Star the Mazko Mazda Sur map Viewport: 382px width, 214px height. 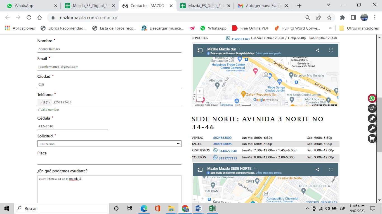tap(239, 49)
